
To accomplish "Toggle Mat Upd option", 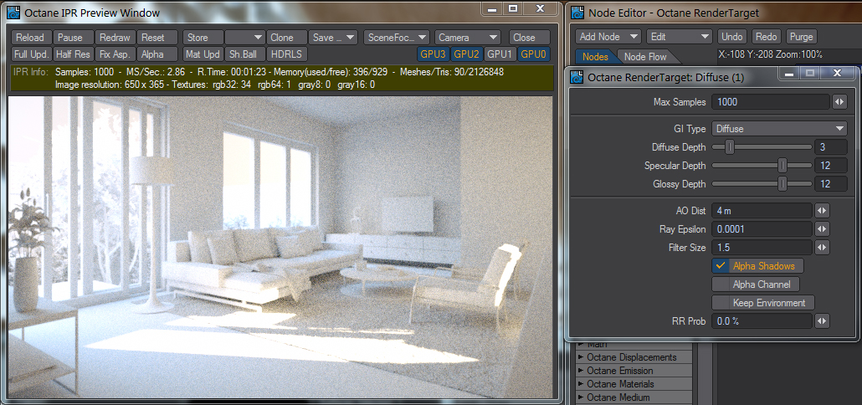I will pyautogui.click(x=203, y=54).
